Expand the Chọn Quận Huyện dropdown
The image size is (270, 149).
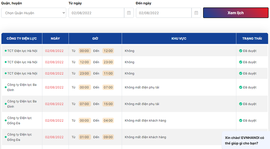[33, 13]
